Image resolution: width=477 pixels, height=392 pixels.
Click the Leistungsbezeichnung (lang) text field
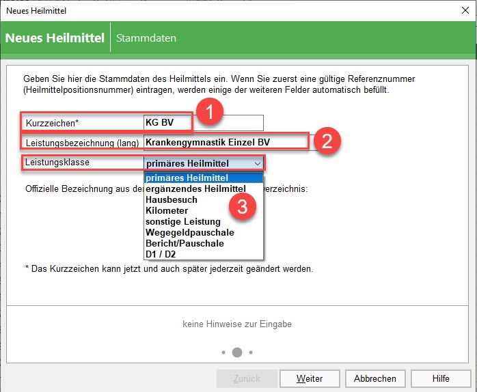(224, 142)
